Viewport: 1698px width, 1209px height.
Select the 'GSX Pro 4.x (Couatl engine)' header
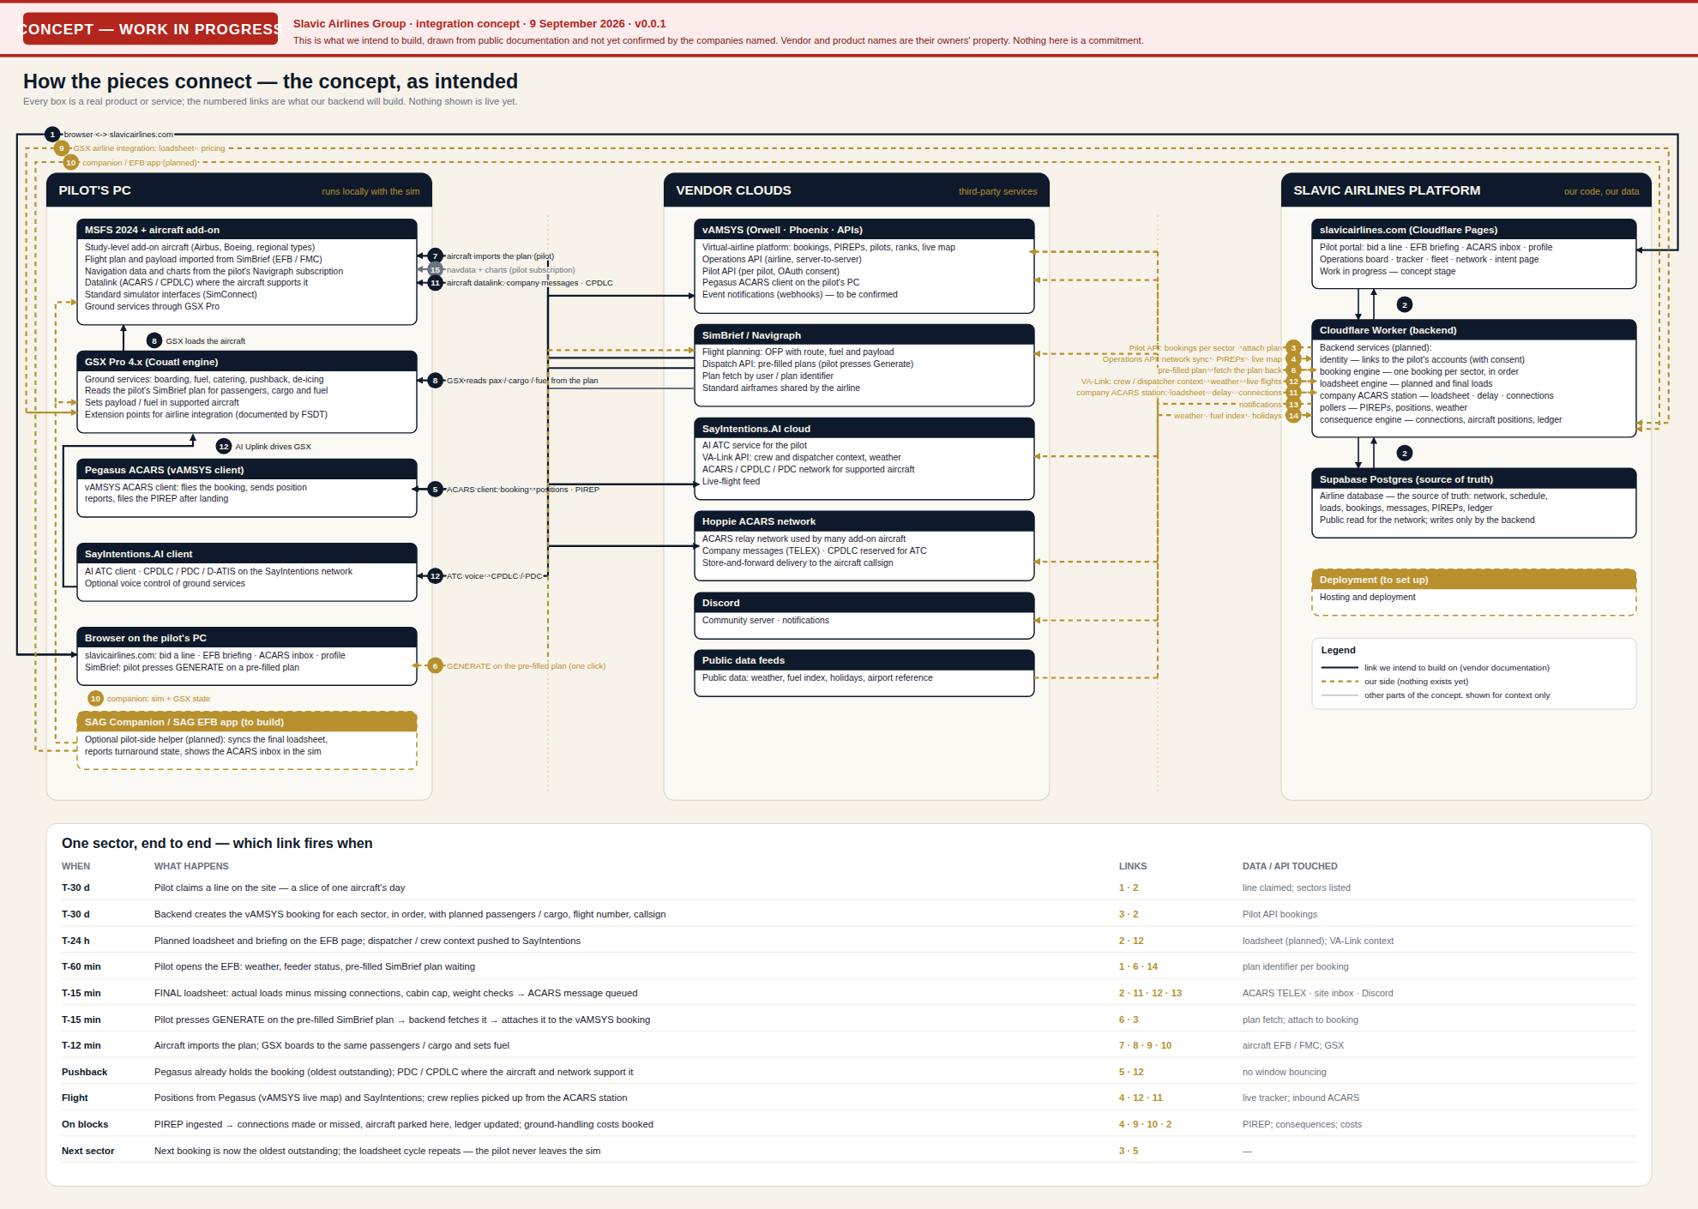pyautogui.click(x=247, y=362)
